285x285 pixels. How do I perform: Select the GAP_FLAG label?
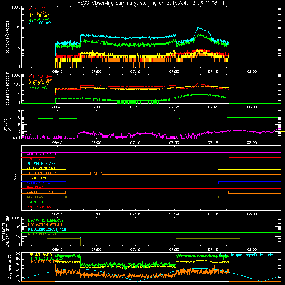pyautogui.click(x=35, y=159)
